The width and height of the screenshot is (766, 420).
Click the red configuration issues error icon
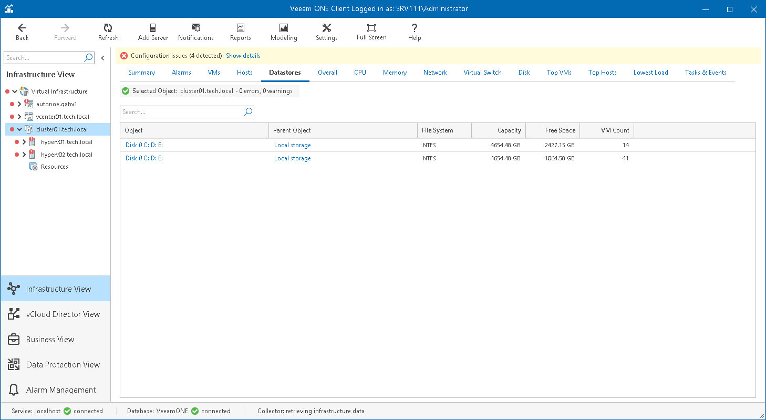click(124, 56)
